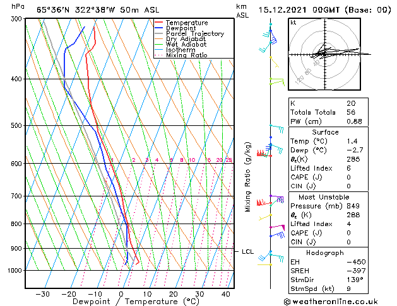Viewport: 397px width, 306px height.
Task: Click the kt unit label in hodograph
Action: coord(293,22)
